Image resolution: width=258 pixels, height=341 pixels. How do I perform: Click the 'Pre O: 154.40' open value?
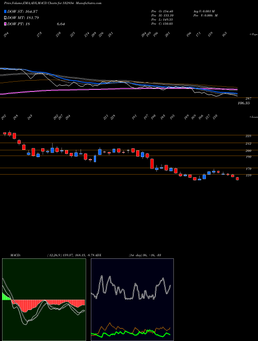[162, 11]
